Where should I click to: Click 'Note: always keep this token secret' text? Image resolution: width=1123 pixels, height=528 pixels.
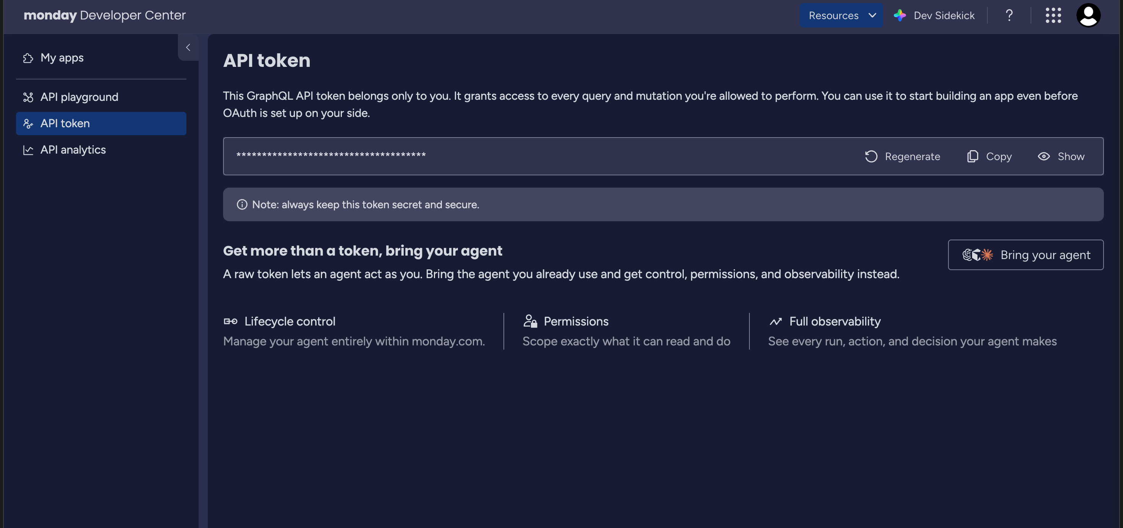click(365, 205)
